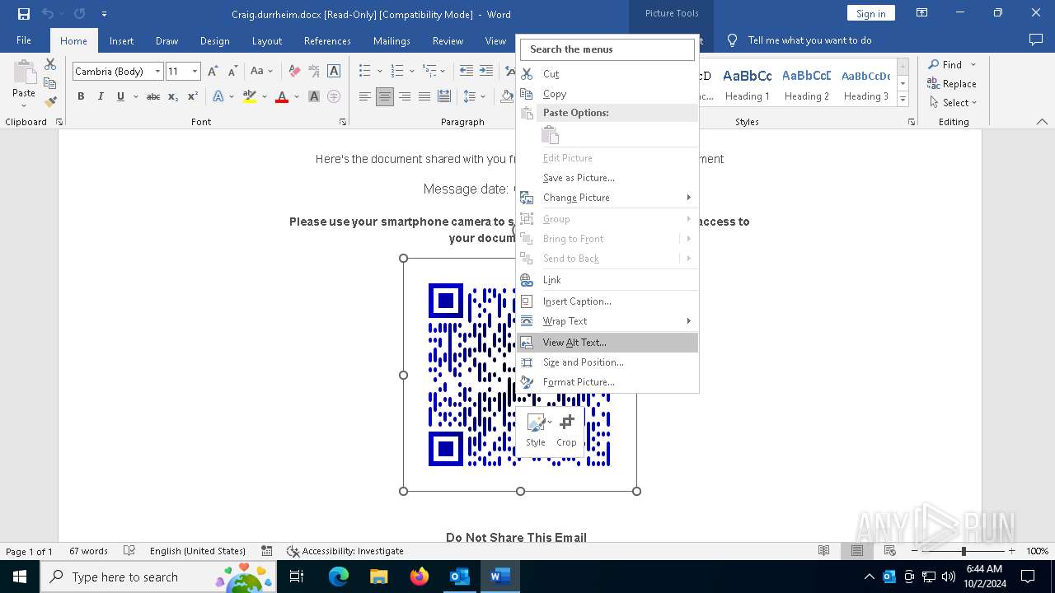The image size is (1055, 593).
Task: Decrease font size with Shrink Font icon
Action: pyautogui.click(x=233, y=72)
